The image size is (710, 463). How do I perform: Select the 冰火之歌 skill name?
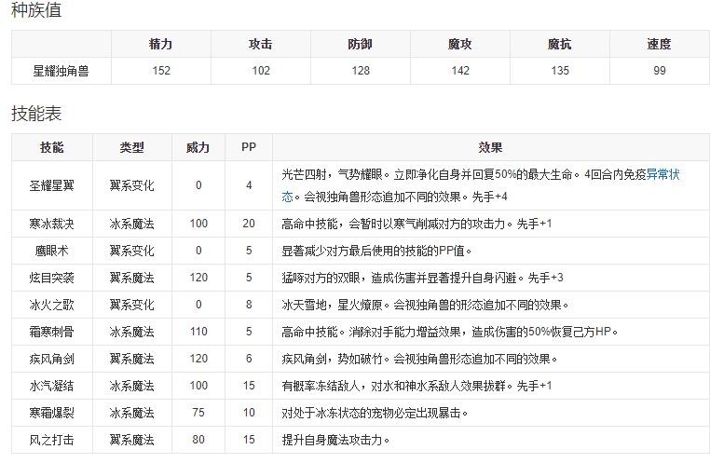52,305
